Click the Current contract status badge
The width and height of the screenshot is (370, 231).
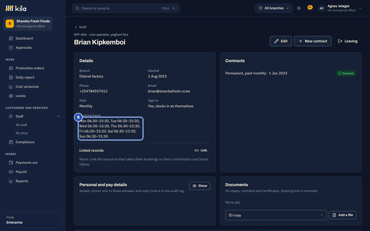click(346, 73)
